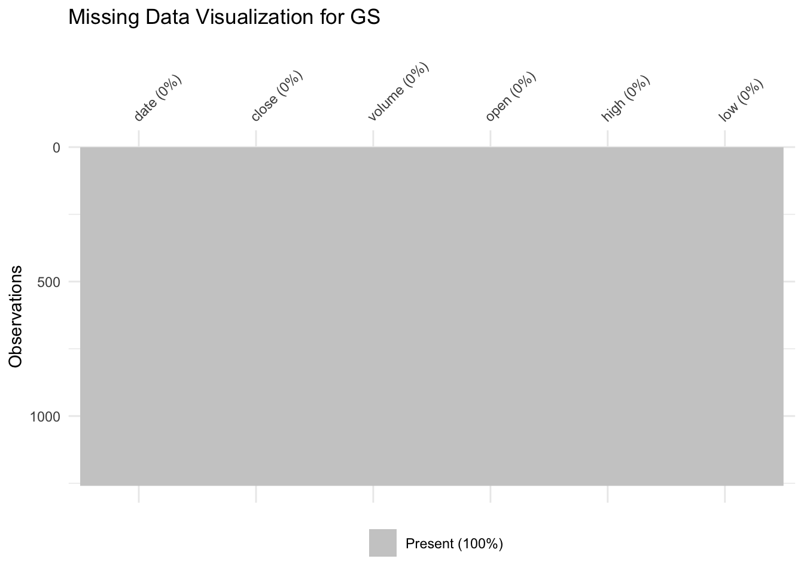The height and width of the screenshot is (574, 804).
Task: Click the "low (0%)" column label
Action: (x=741, y=101)
